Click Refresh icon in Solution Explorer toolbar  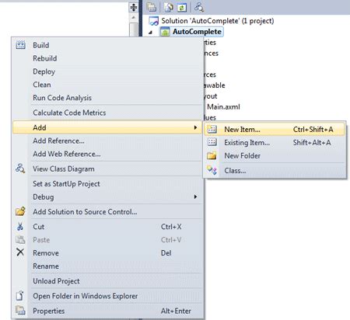(182, 7)
